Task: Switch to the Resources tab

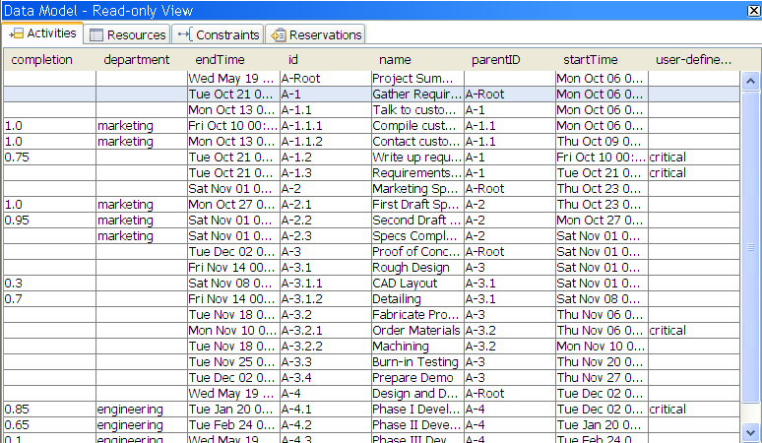Action: click(127, 34)
